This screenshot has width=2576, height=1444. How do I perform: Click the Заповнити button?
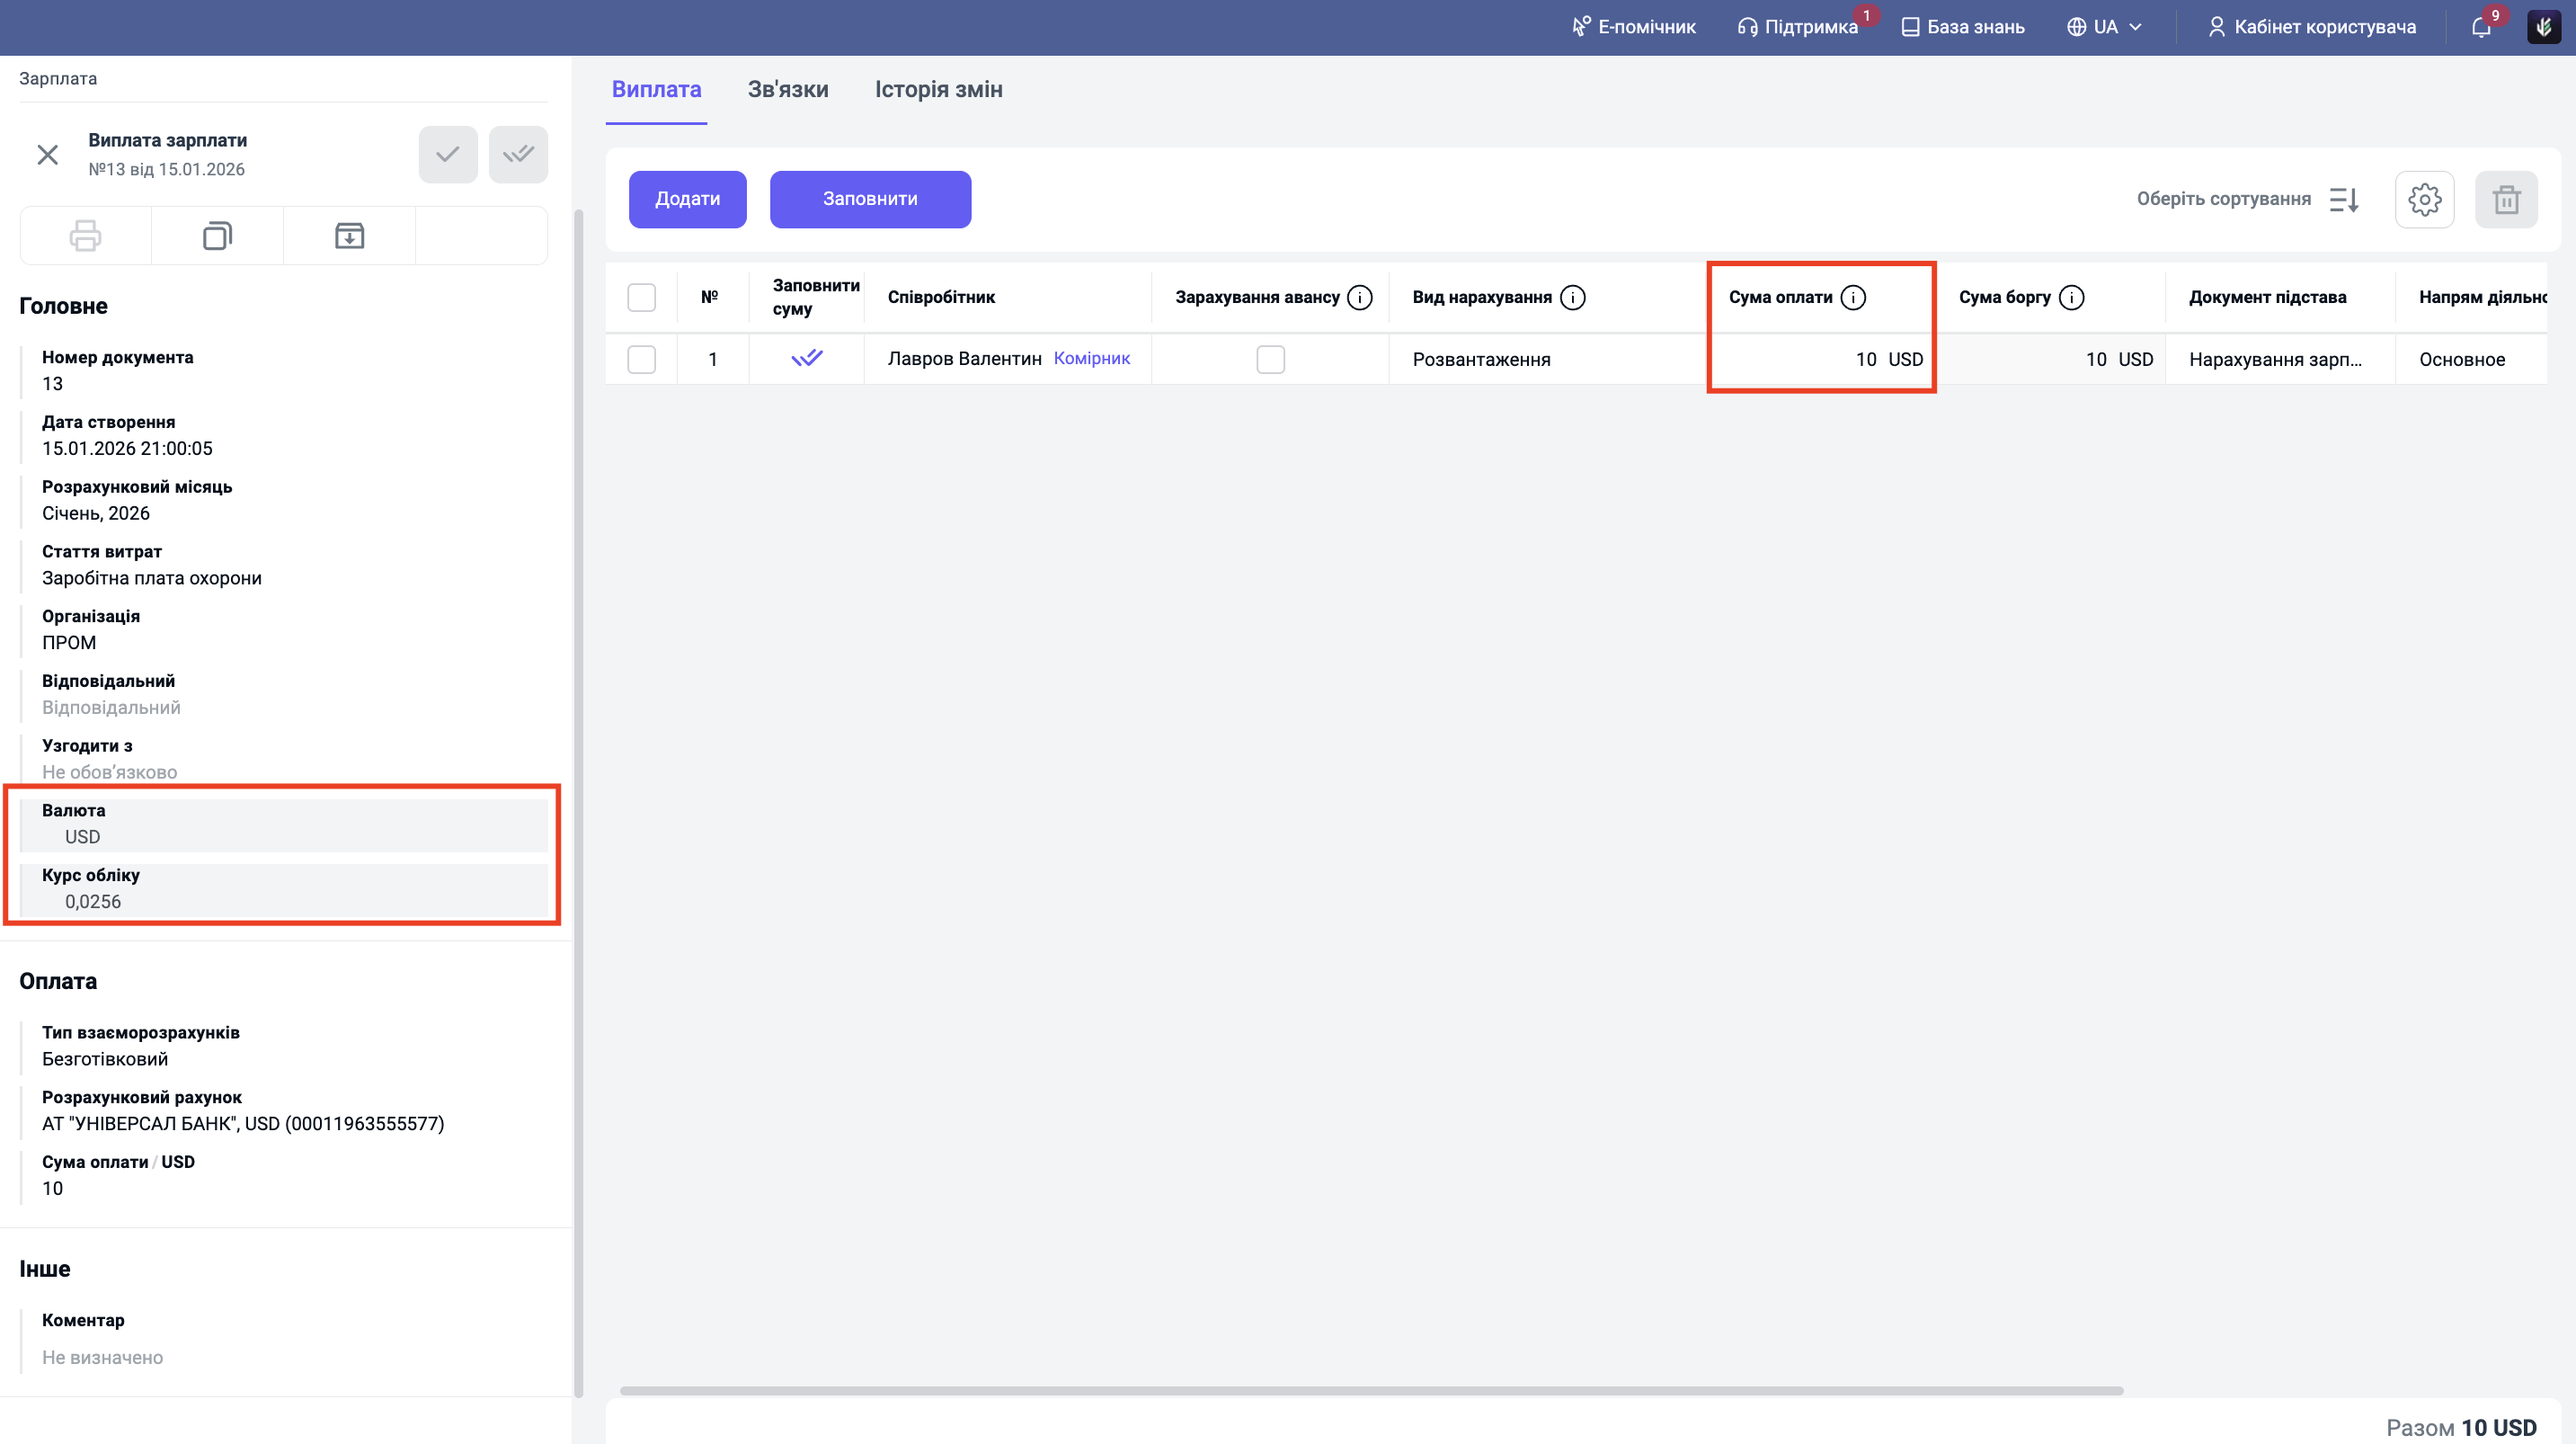tap(870, 199)
